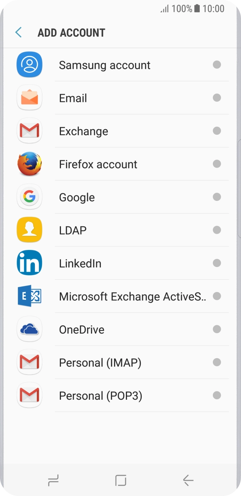Select the status dot beside Personal (POP3)

click(x=216, y=395)
